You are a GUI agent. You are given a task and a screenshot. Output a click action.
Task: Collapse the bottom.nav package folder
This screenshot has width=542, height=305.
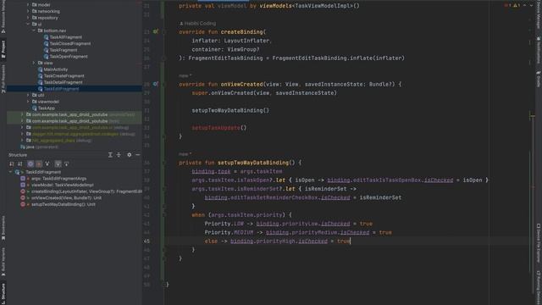[34, 30]
